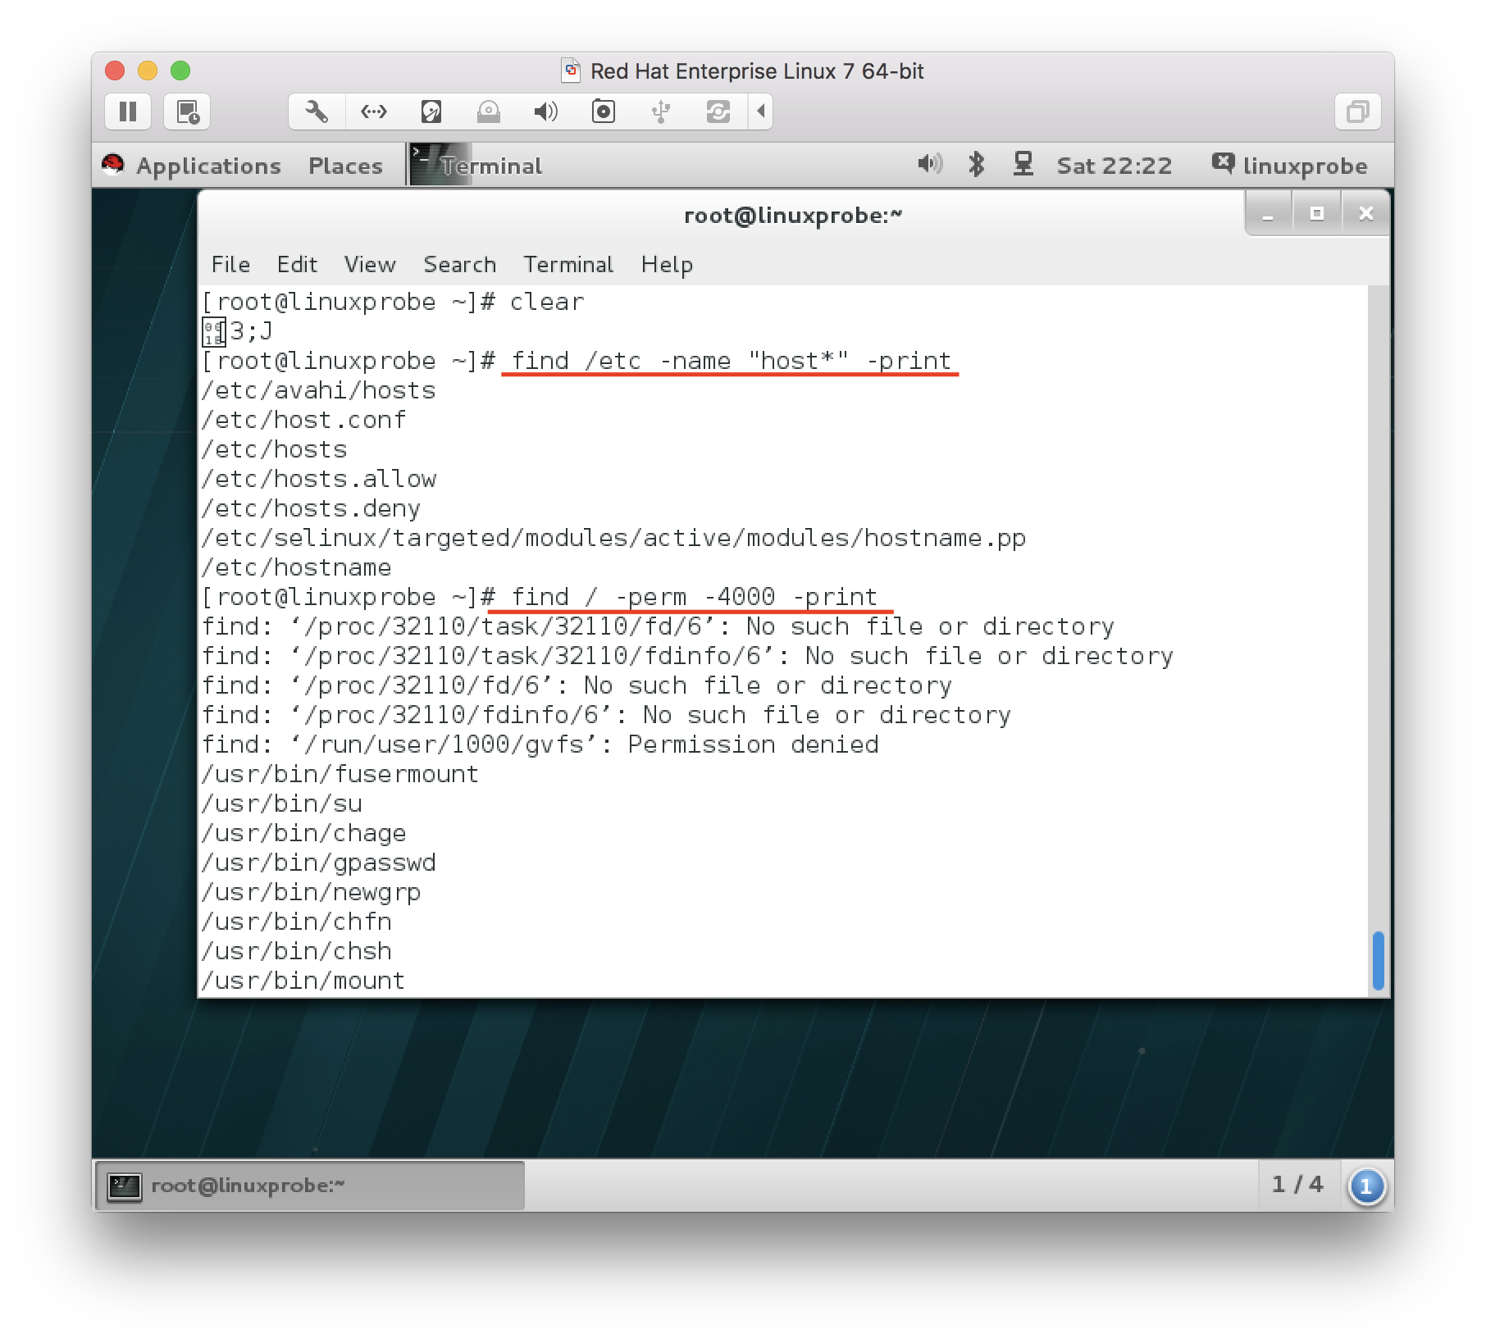Open linuxprobe user menu

[1290, 166]
